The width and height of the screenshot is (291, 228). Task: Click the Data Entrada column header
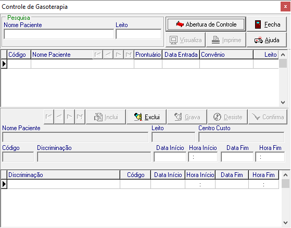pos(181,55)
